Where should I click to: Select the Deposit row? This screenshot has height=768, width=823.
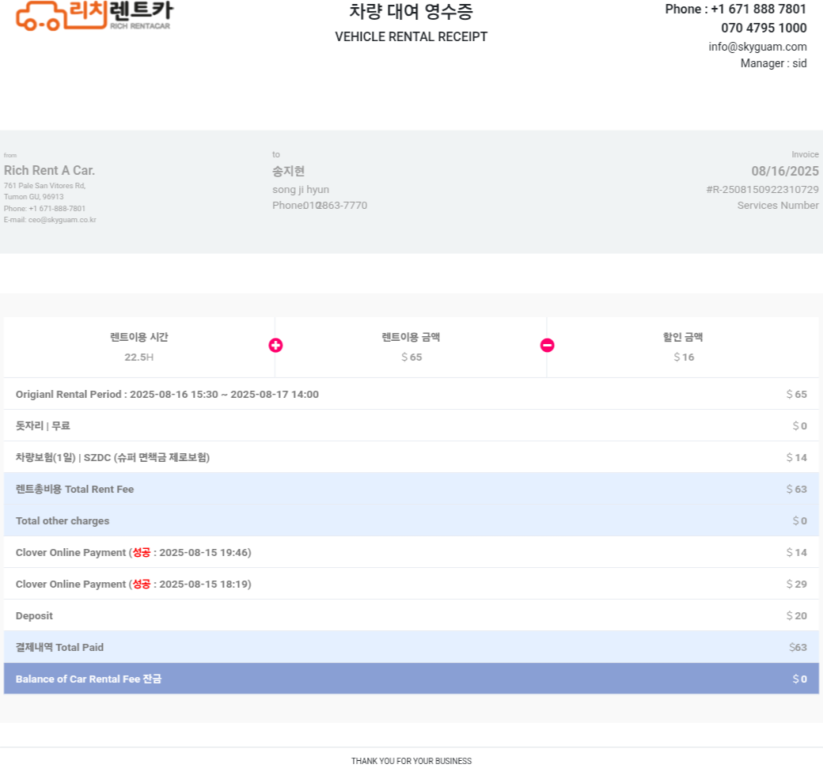(34, 615)
